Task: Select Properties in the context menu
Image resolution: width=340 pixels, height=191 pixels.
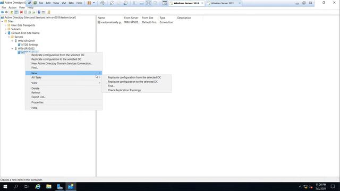Action: coord(64,102)
